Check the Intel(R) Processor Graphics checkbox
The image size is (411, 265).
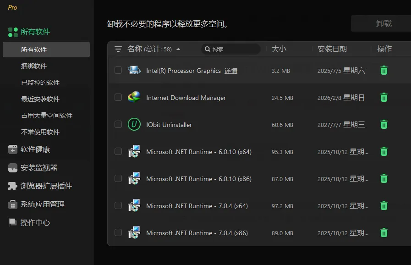point(118,70)
